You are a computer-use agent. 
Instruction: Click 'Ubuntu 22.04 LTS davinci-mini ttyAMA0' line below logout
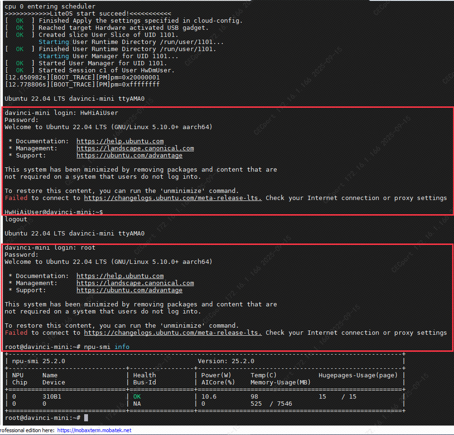tap(74, 234)
